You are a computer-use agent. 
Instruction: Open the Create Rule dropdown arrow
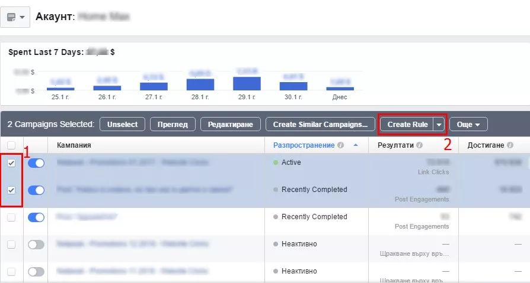point(439,124)
